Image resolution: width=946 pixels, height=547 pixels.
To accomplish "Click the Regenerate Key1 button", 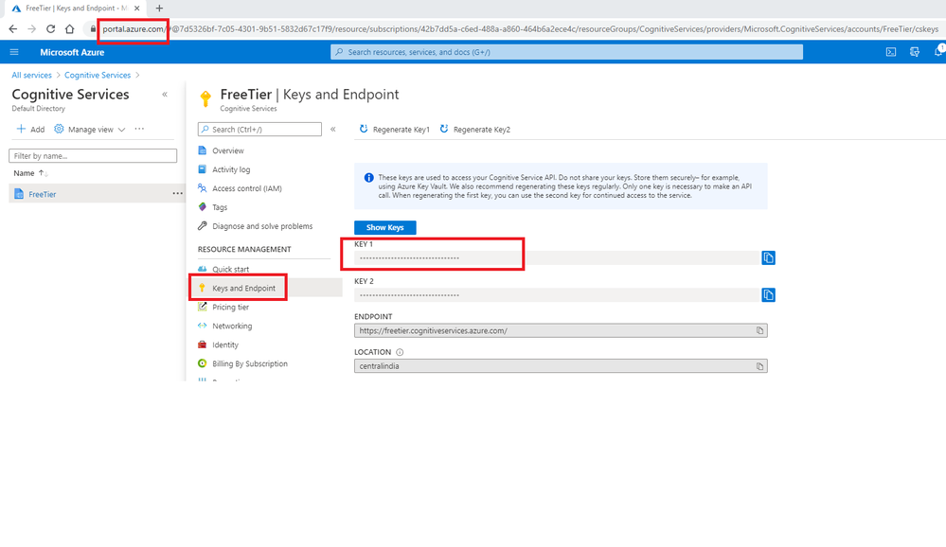I will (x=395, y=130).
